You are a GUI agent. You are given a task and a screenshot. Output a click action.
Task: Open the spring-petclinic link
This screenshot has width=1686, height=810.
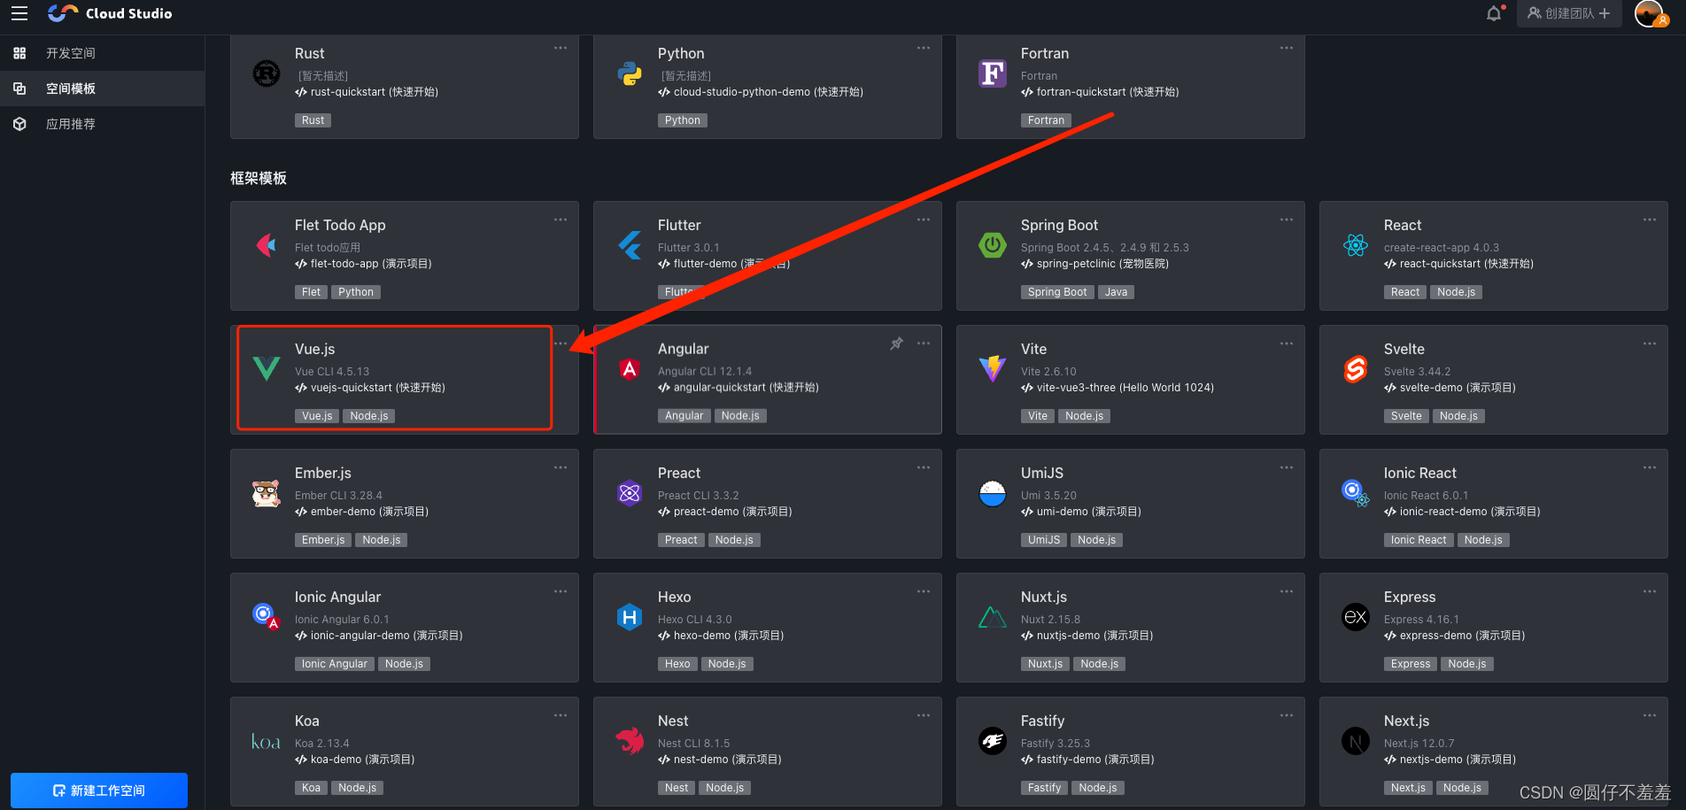(x=1094, y=264)
